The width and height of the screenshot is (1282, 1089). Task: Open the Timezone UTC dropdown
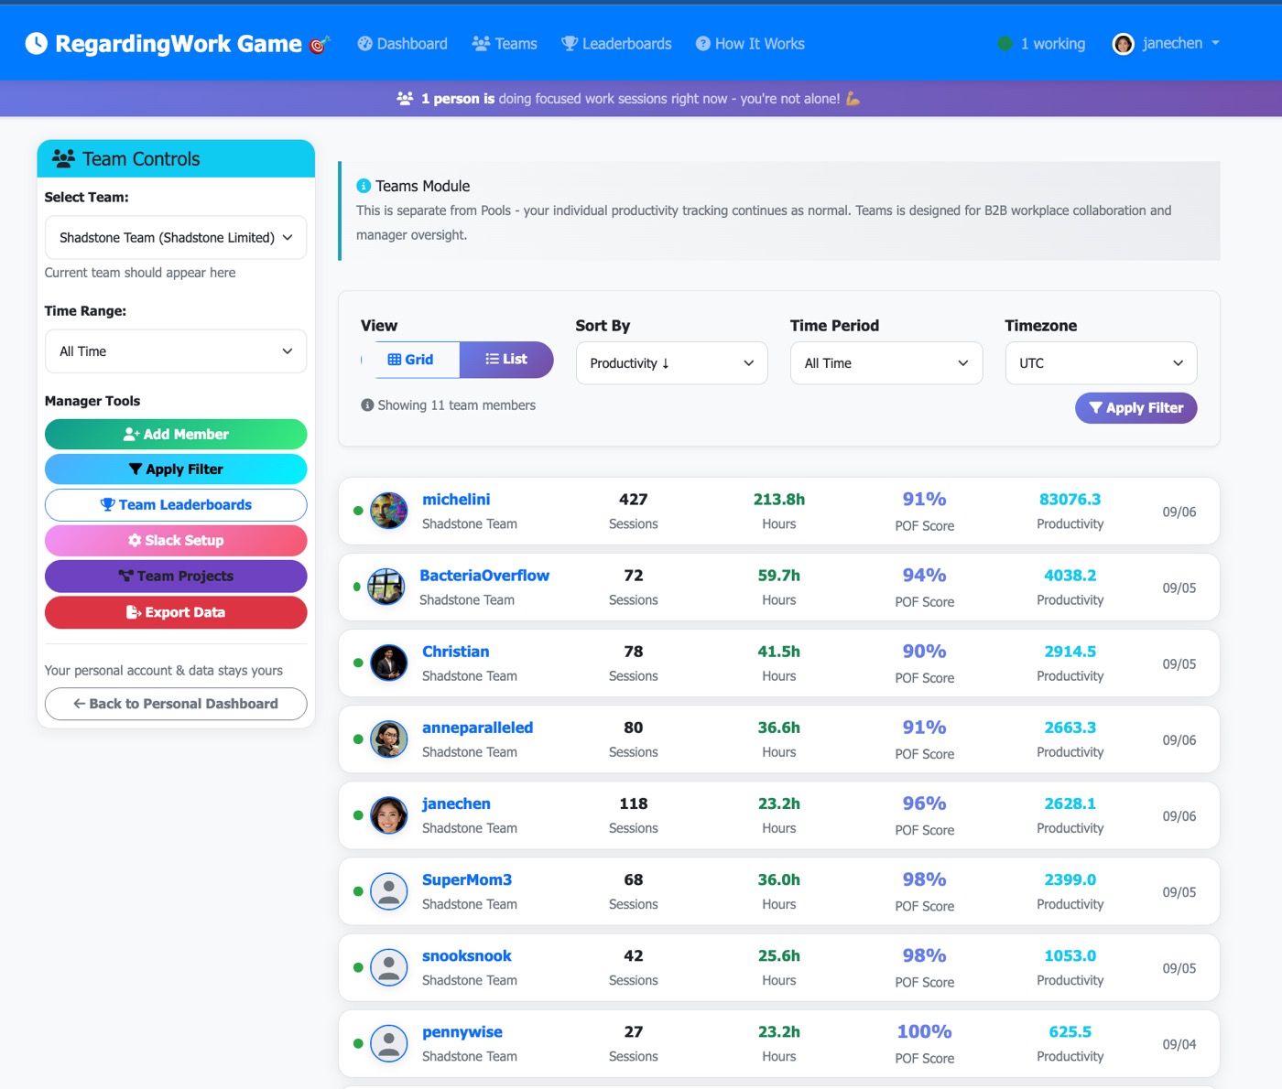(1101, 363)
